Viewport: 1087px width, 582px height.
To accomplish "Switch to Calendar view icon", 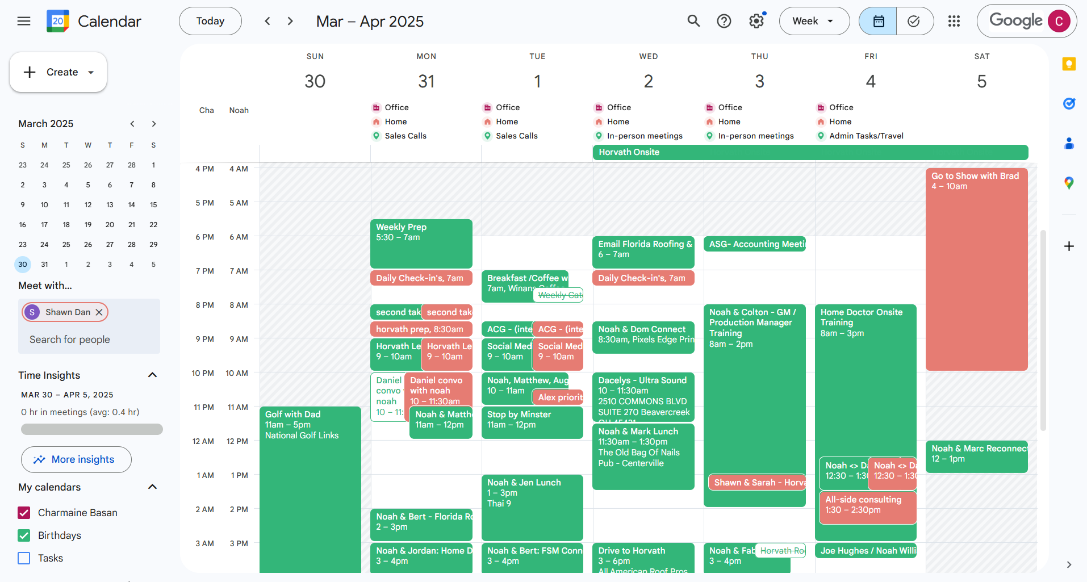I will (x=878, y=21).
